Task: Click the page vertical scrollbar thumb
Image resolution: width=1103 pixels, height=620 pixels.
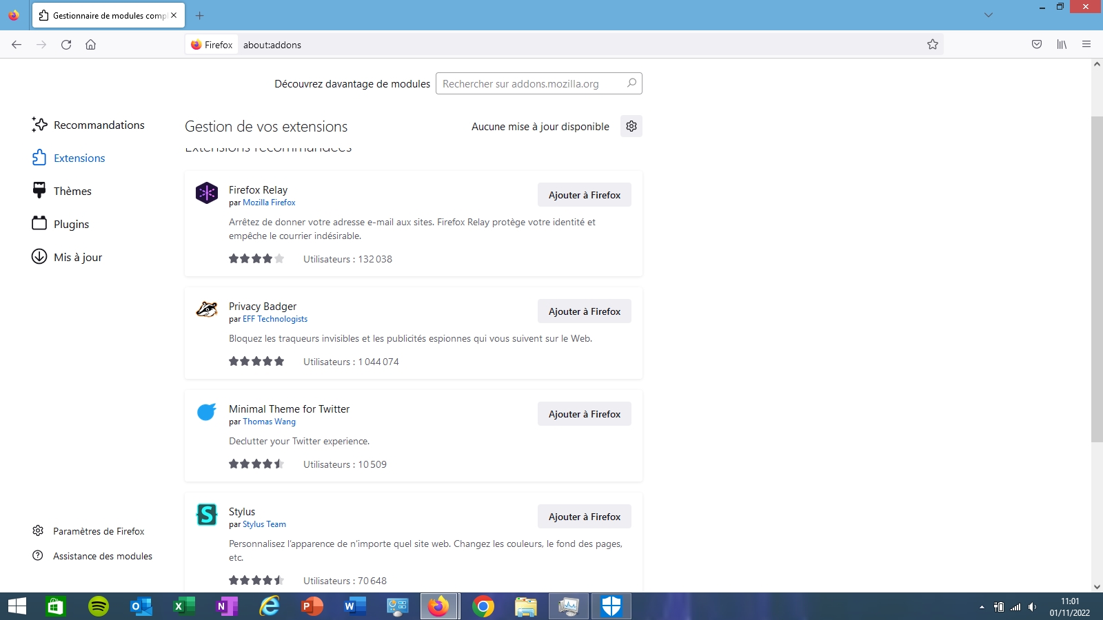Action: tap(1097, 279)
